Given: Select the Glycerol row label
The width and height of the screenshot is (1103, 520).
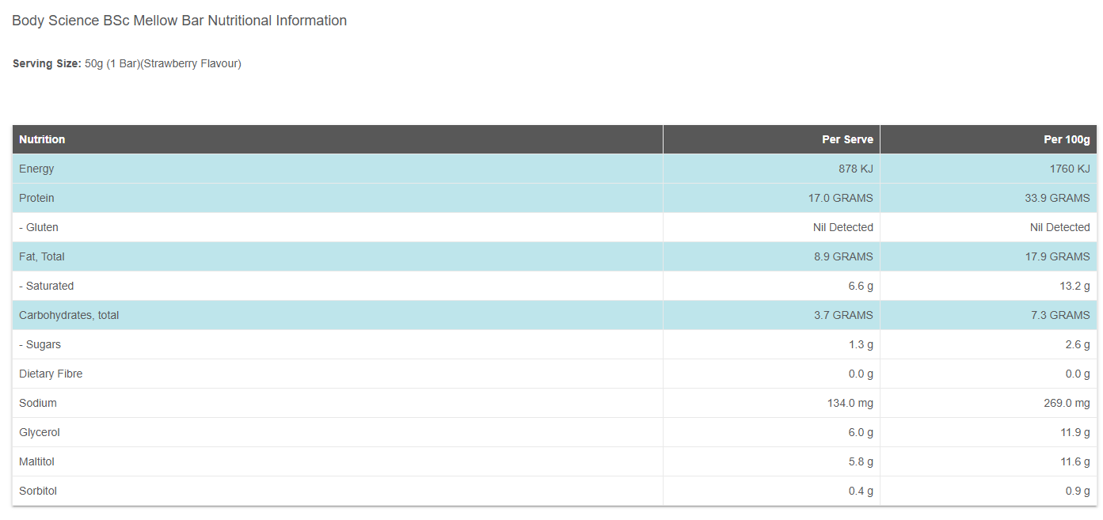Looking at the screenshot, I should point(40,432).
